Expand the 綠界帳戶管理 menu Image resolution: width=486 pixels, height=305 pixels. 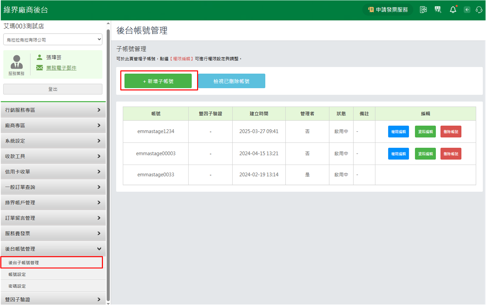53,203
